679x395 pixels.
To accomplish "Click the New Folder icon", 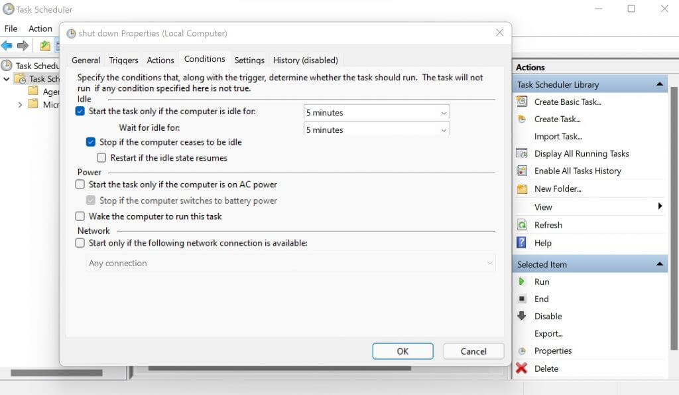I will coord(523,189).
